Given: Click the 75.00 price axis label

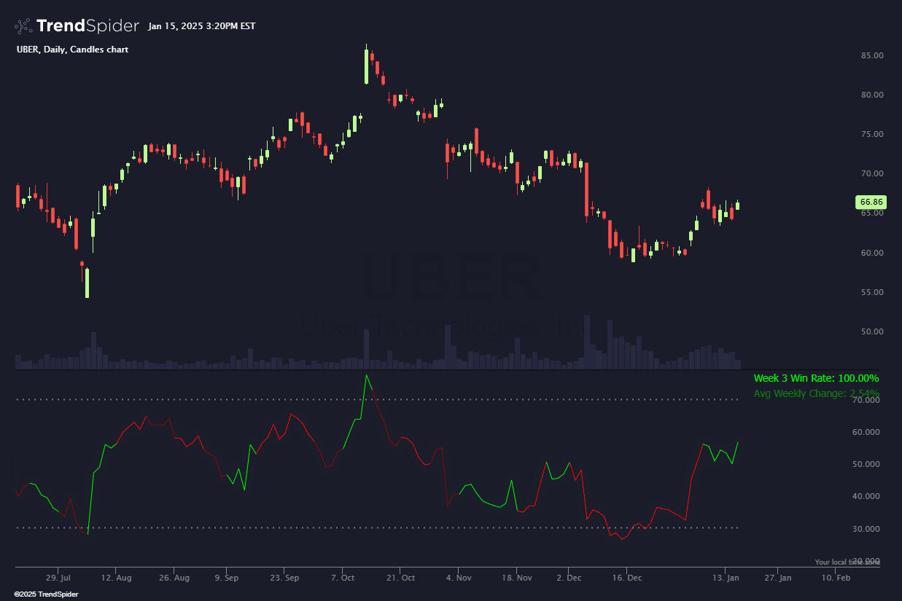Looking at the screenshot, I should (x=871, y=134).
